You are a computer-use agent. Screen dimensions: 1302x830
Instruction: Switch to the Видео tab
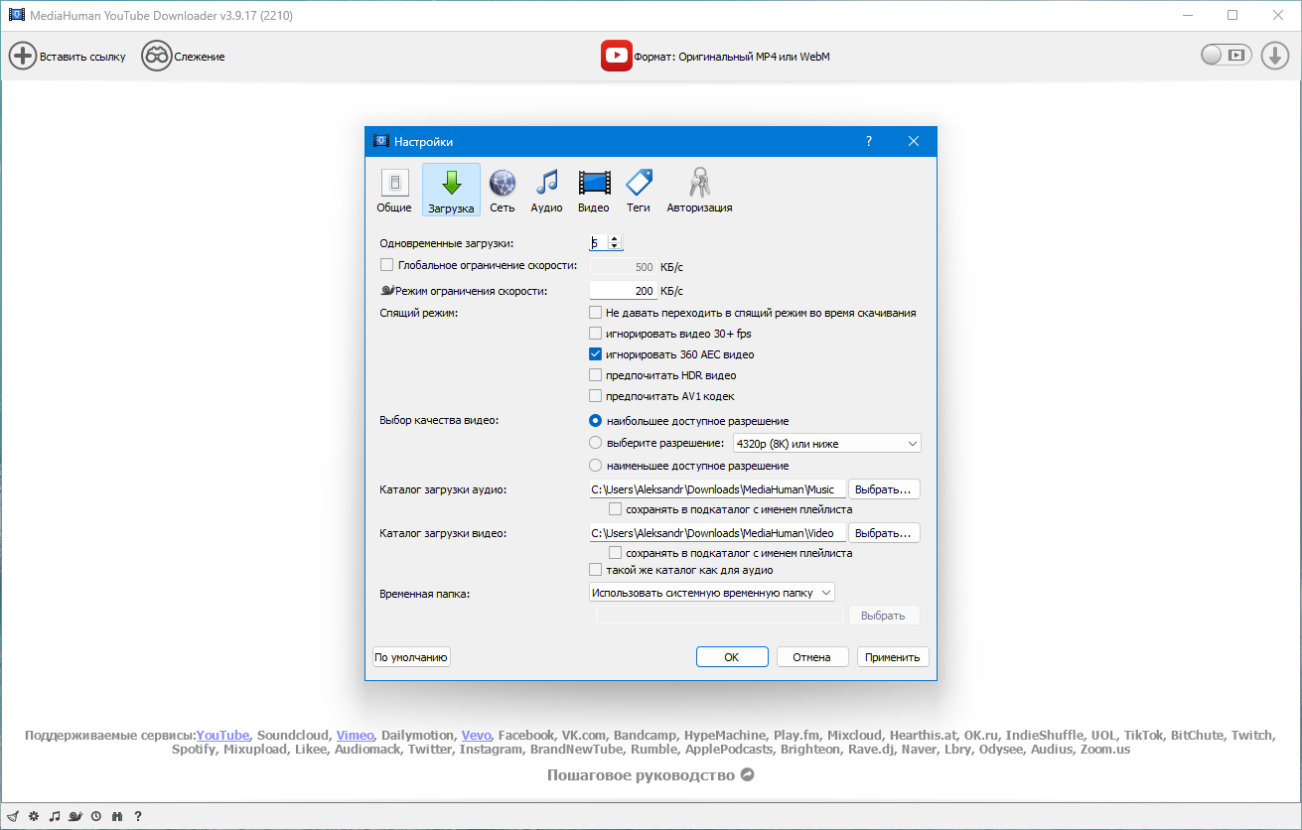coord(594,191)
